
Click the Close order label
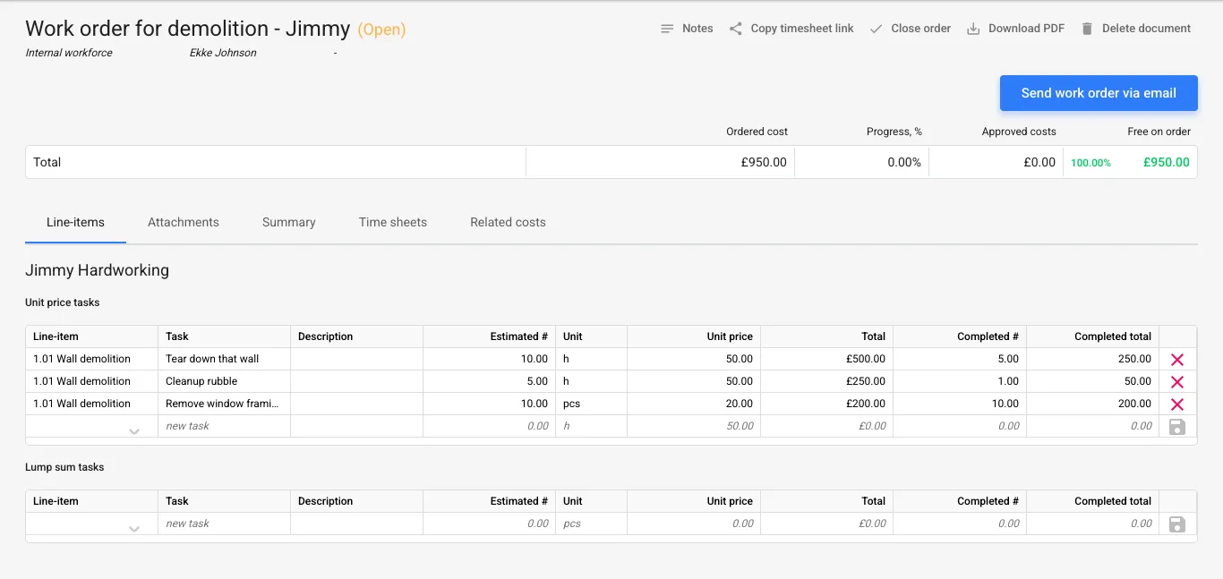921,29
